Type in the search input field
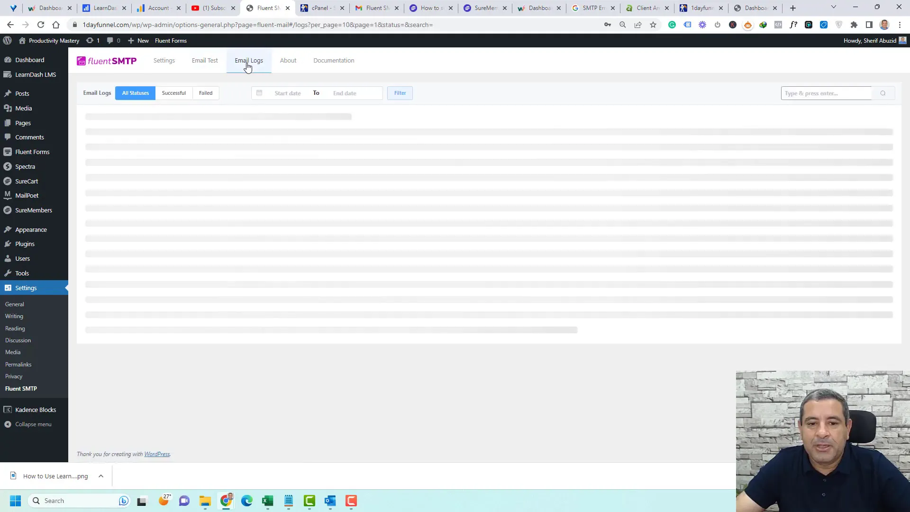 (828, 92)
